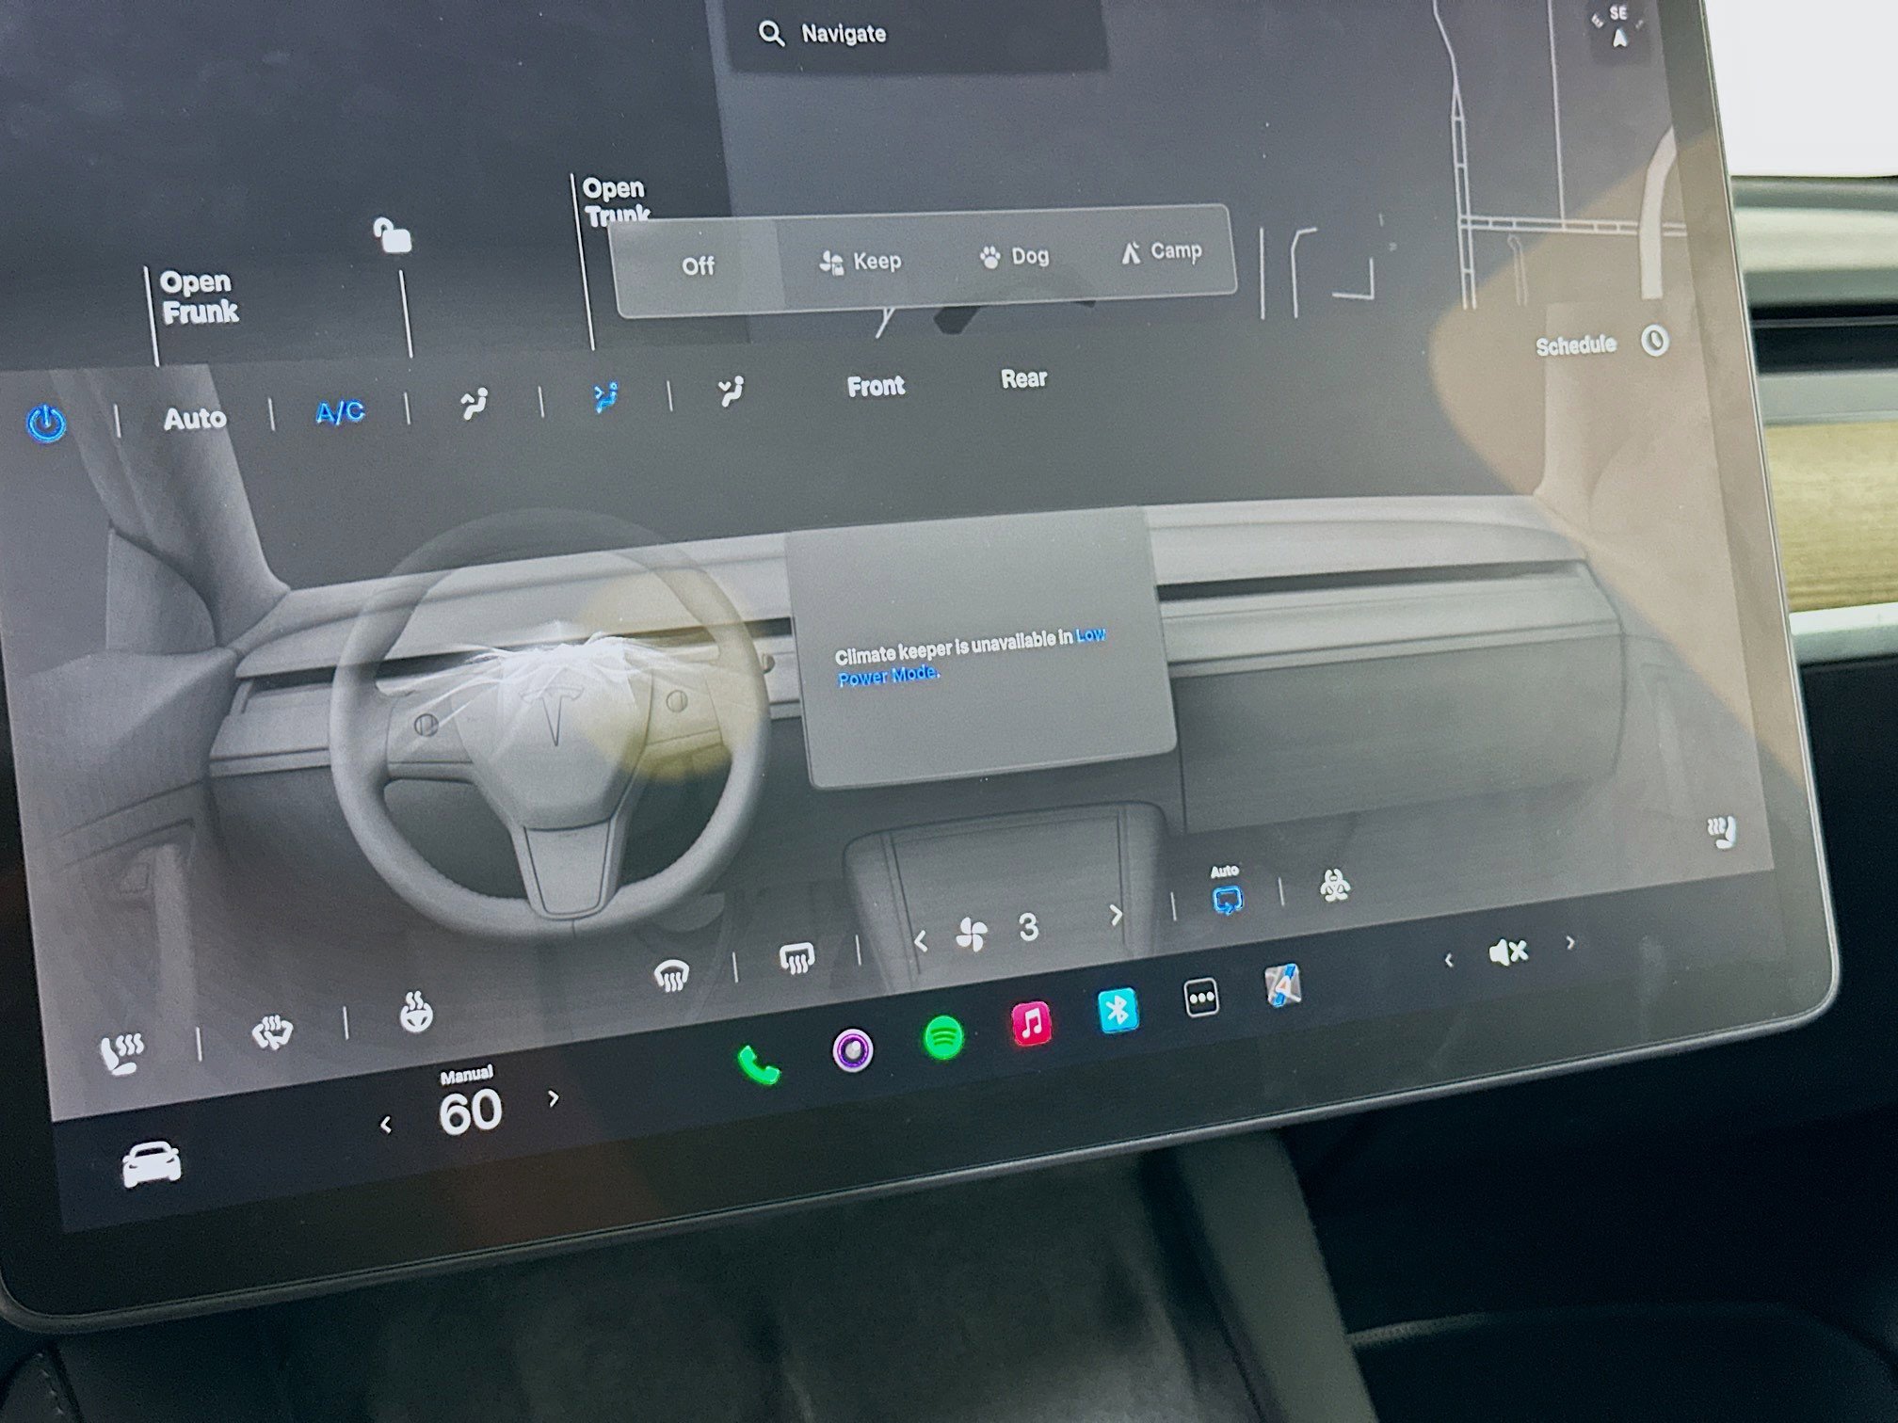Open the climate Schedule settings
Viewport: 1898px width, 1423px height.
click(x=1576, y=344)
